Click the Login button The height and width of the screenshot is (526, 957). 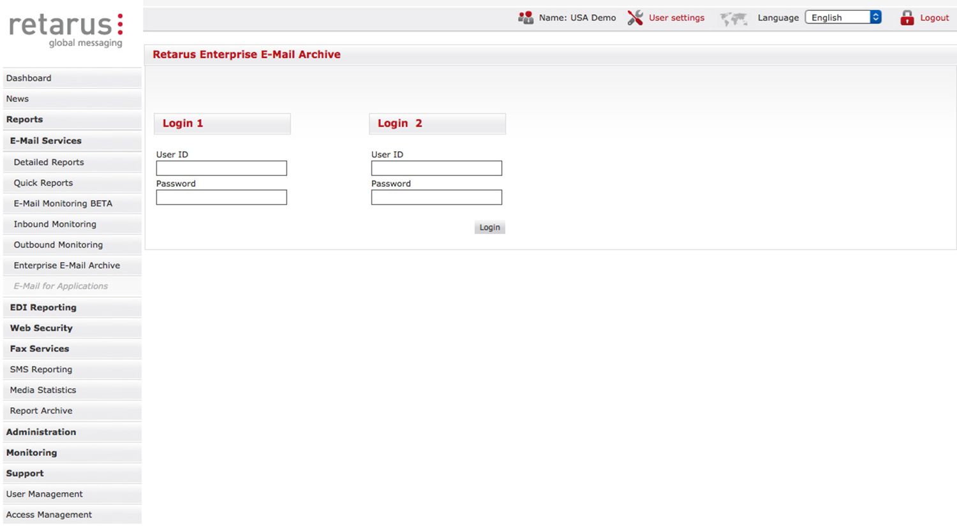[489, 227]
